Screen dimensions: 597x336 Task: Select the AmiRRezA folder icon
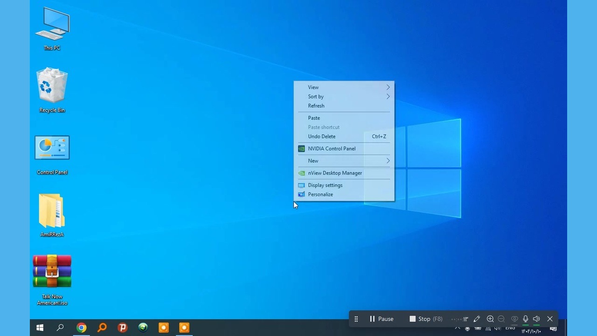(52, 211)
